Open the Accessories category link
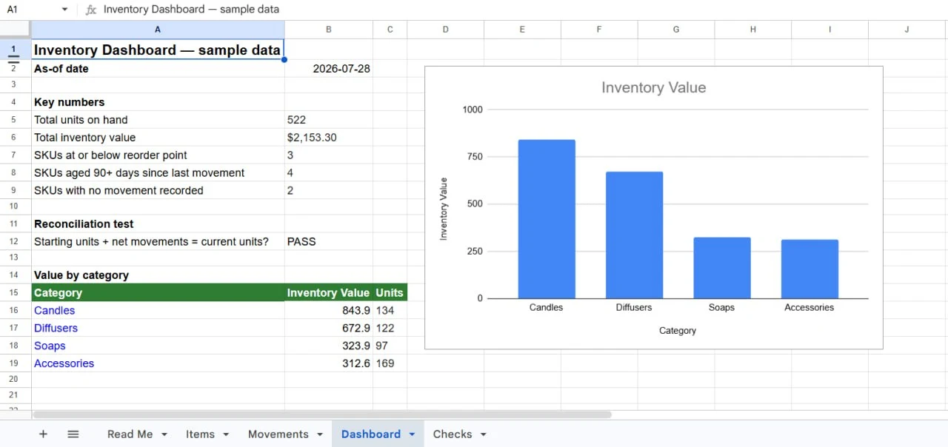The width and height of the screenshot is (948, 447). [x=64, y=364]
